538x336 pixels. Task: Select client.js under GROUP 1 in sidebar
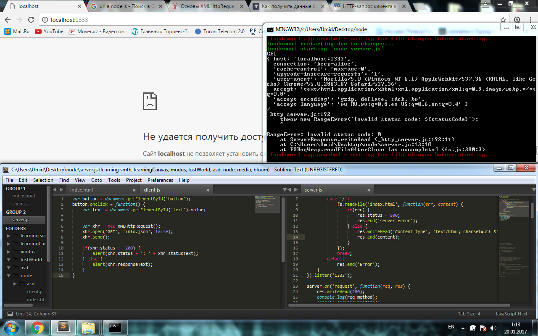pos(21,204)
